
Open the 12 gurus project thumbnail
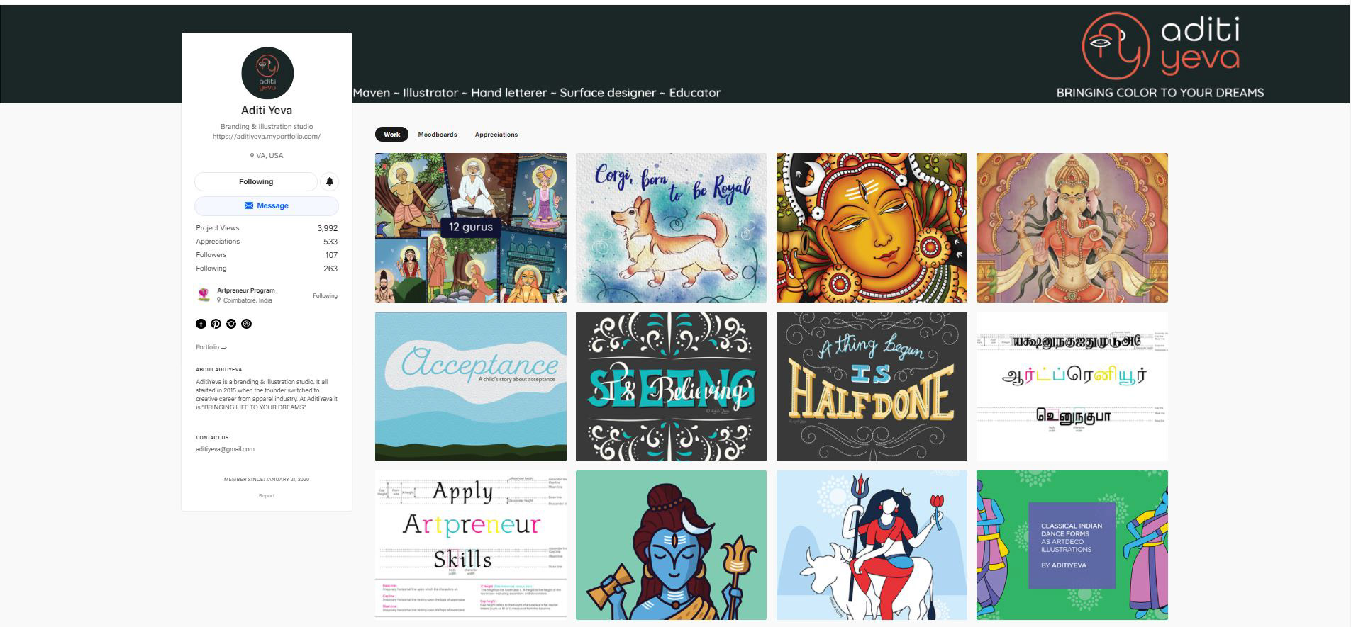[x=471, y=227]
